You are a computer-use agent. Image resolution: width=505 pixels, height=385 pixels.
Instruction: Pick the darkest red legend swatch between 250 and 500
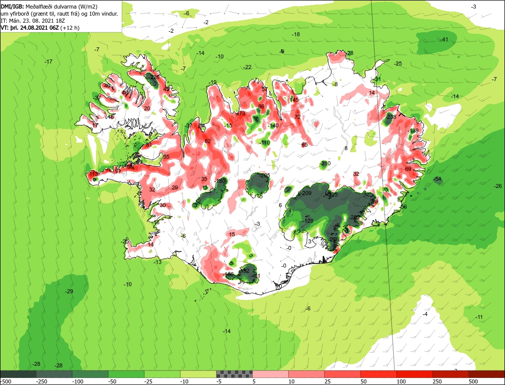(x=451, y=374)
